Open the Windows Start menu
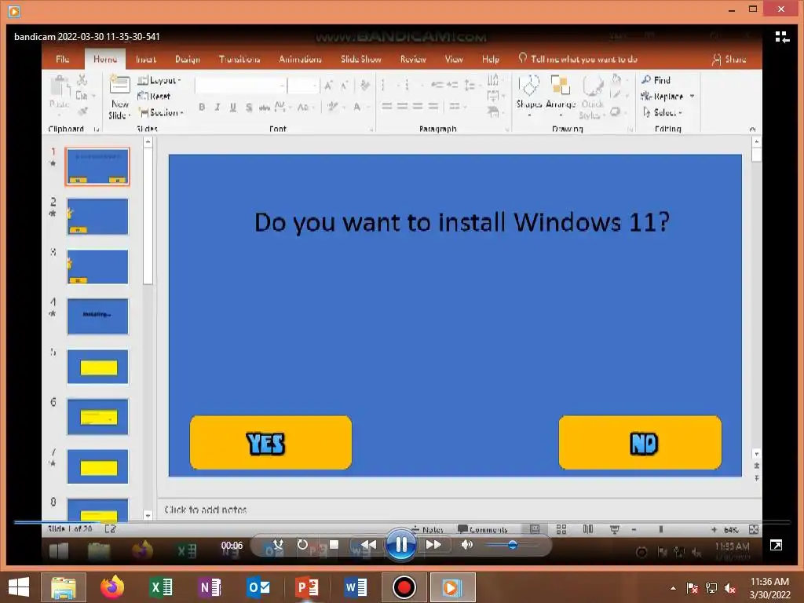 (x=19, y=587)
